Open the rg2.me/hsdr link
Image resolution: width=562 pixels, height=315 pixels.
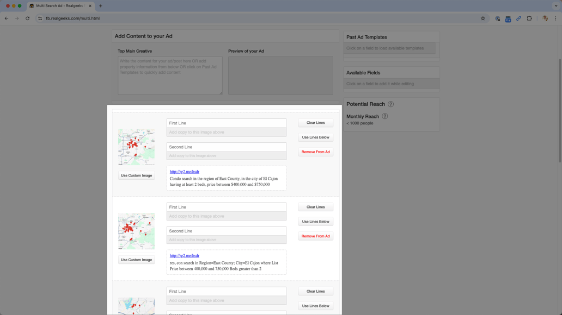(184, 171)
